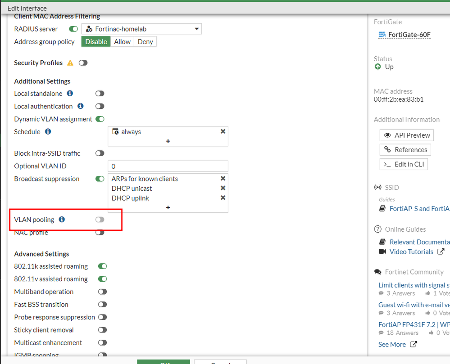Viewport: 450px width, 364px height.
Task: Enable the Security Profiles toggle
Action: click(x=83, y=63)
